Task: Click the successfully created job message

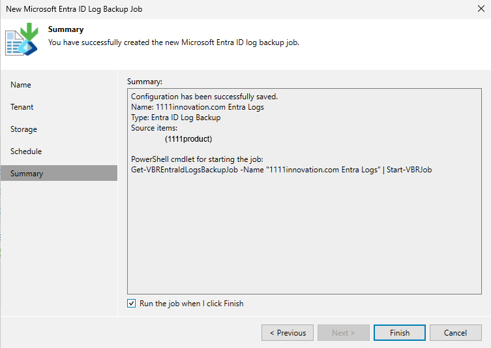Action: [x=173, y=42]
